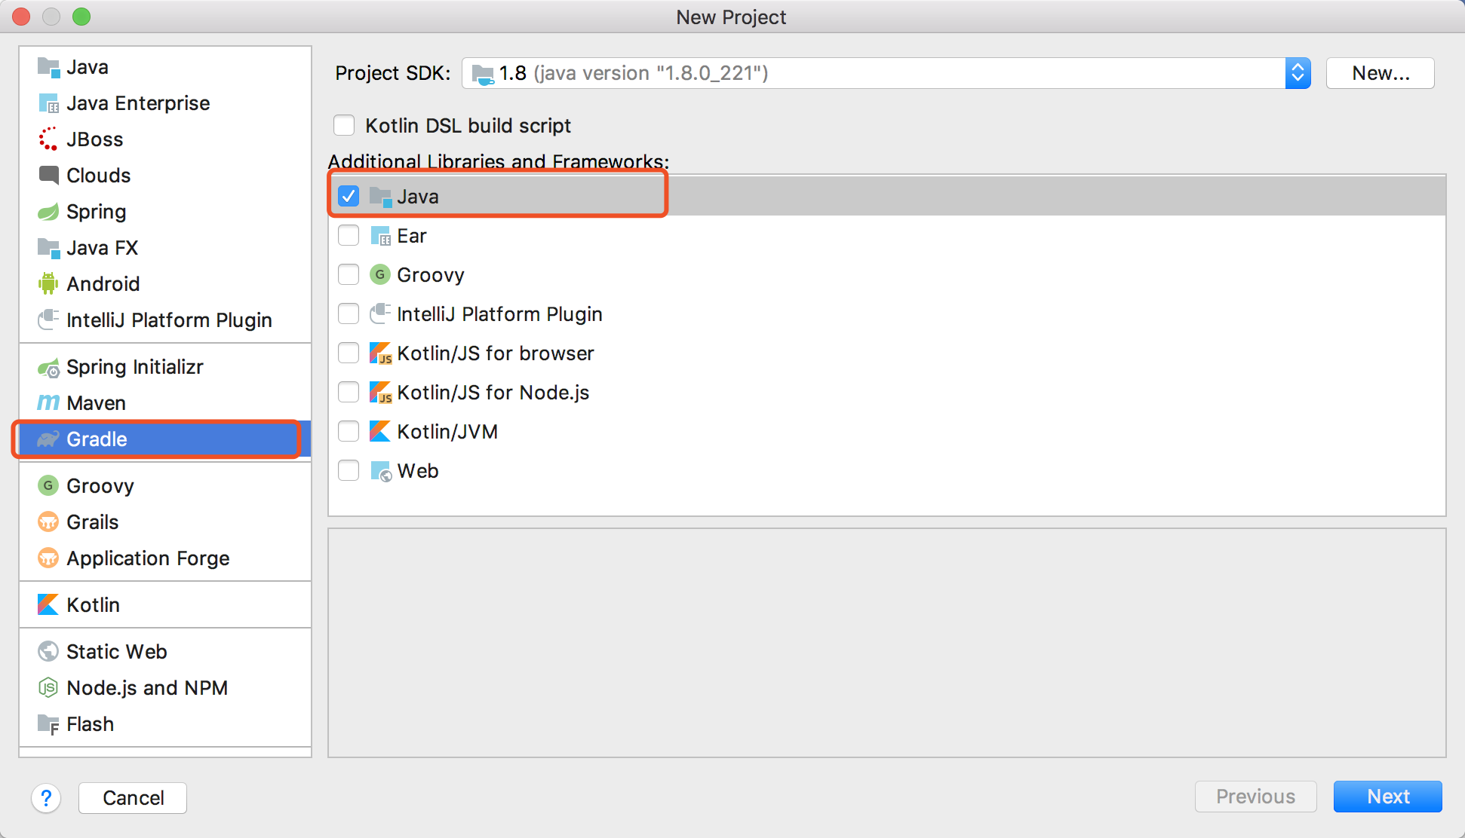Enable Kotlin DSL build script checkbox
1465x838 pixels.
coord(345,126)
